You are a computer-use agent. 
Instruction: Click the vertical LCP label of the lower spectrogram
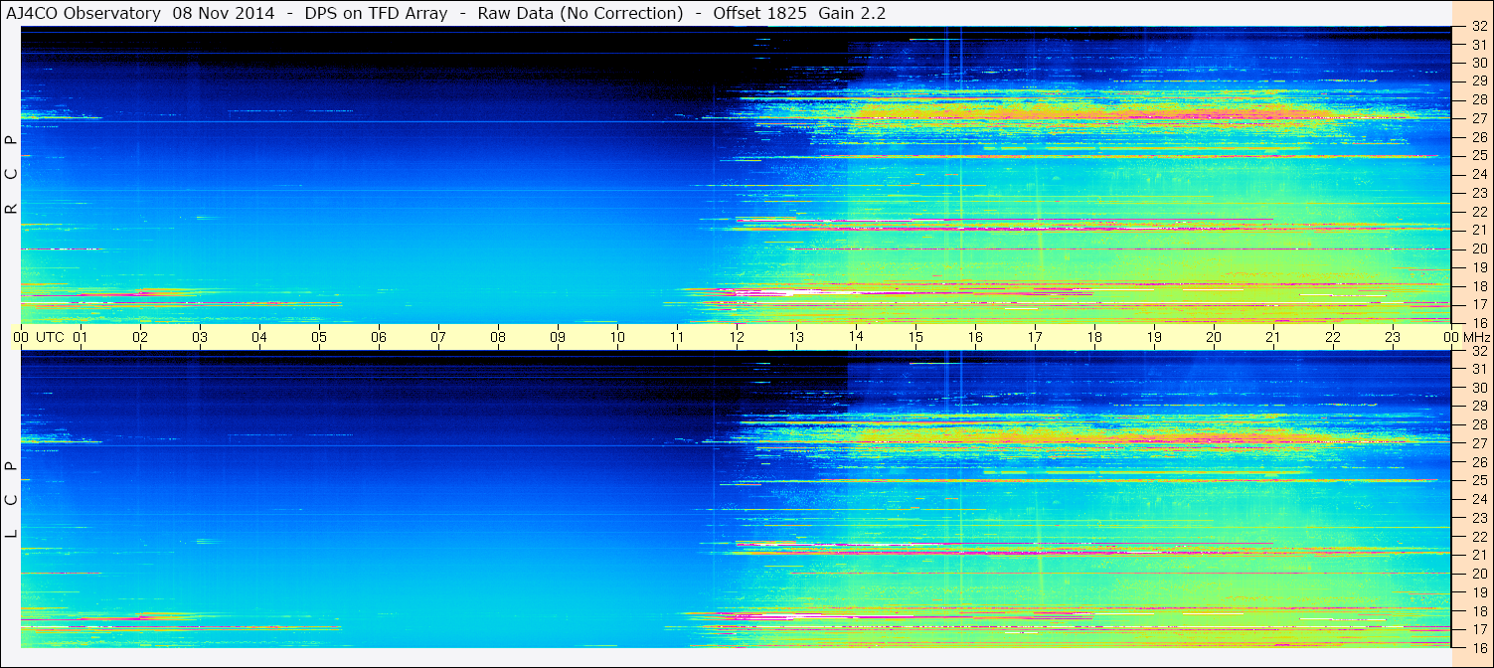pyautogui.click(x=11, y=499)
